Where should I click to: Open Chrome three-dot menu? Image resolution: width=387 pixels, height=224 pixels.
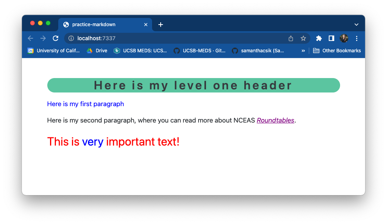pos(357,38)
